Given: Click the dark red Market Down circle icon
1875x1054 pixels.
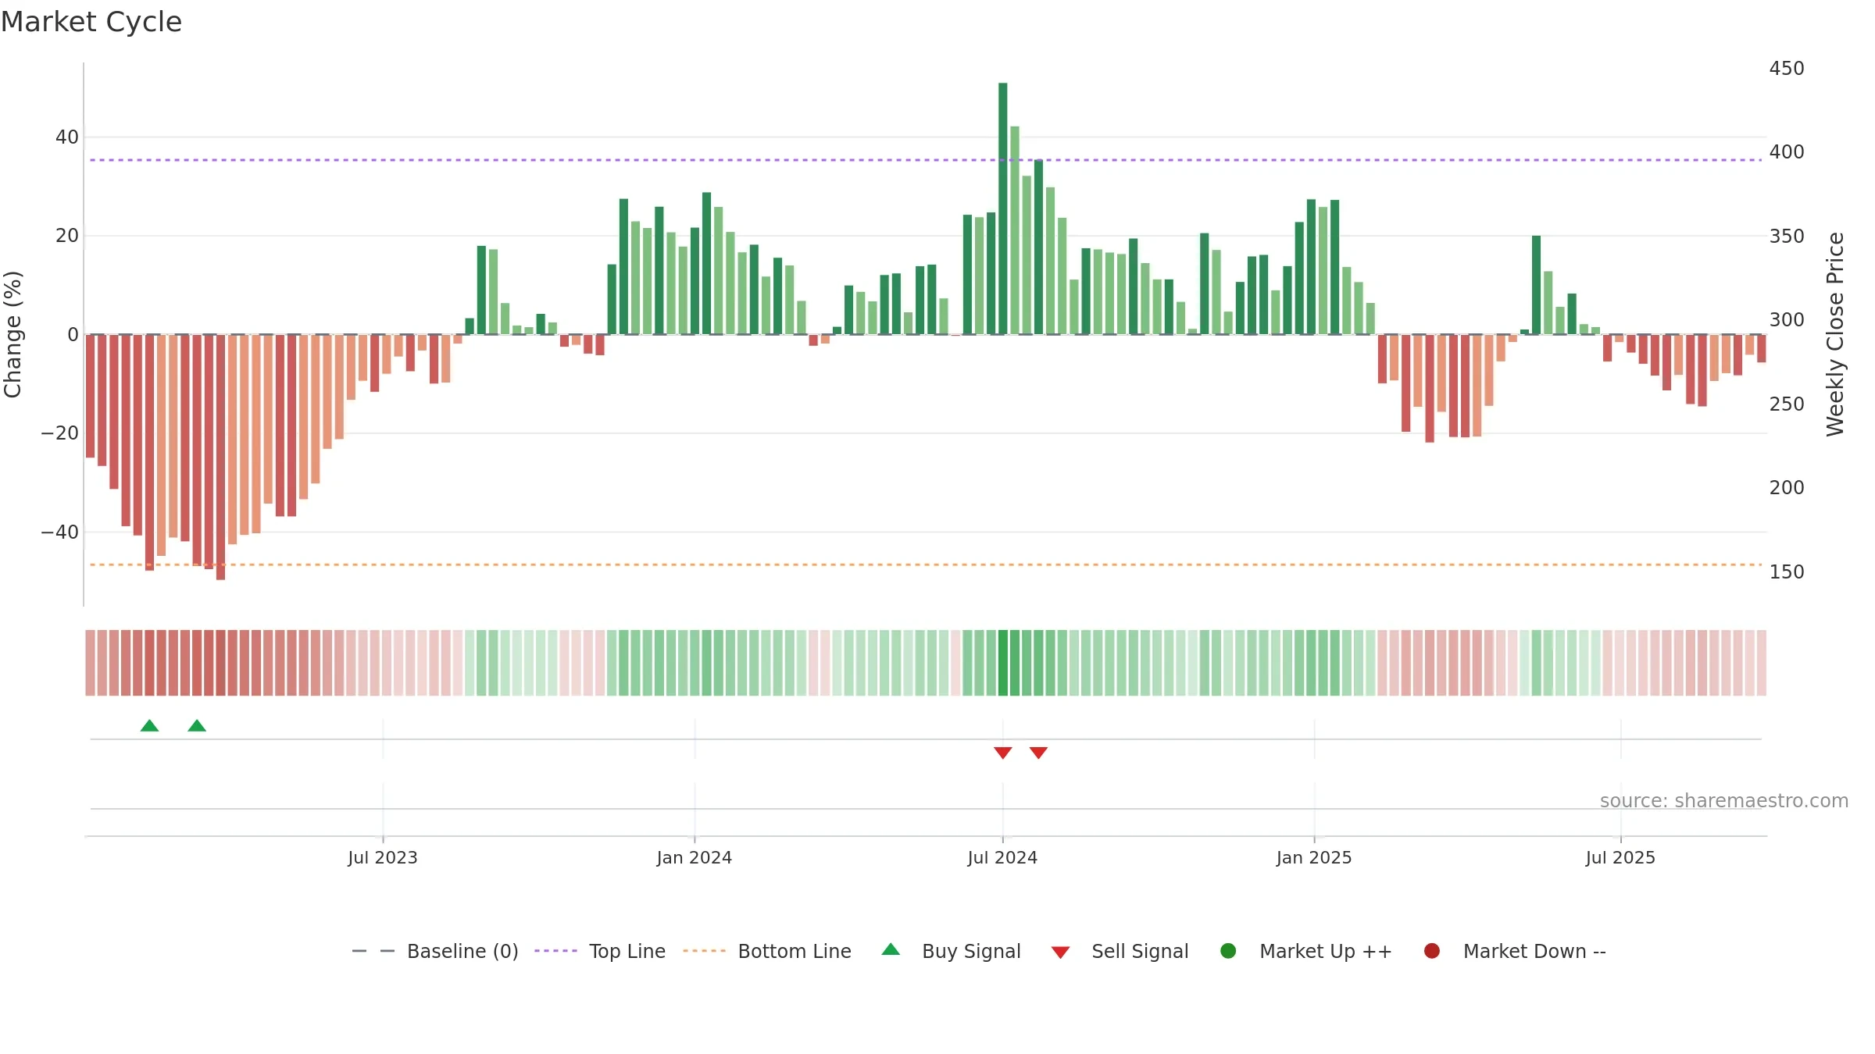Looking at the screenshot, I should [x=1432, y=951].
